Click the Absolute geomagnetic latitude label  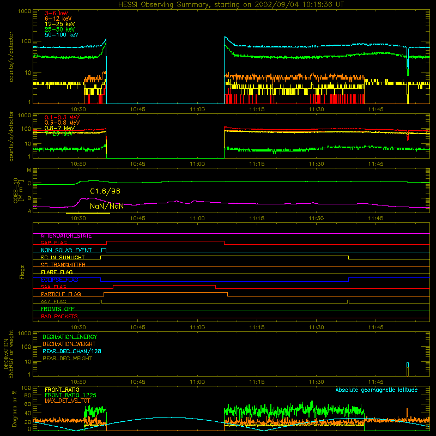click(x=377, y=390)
